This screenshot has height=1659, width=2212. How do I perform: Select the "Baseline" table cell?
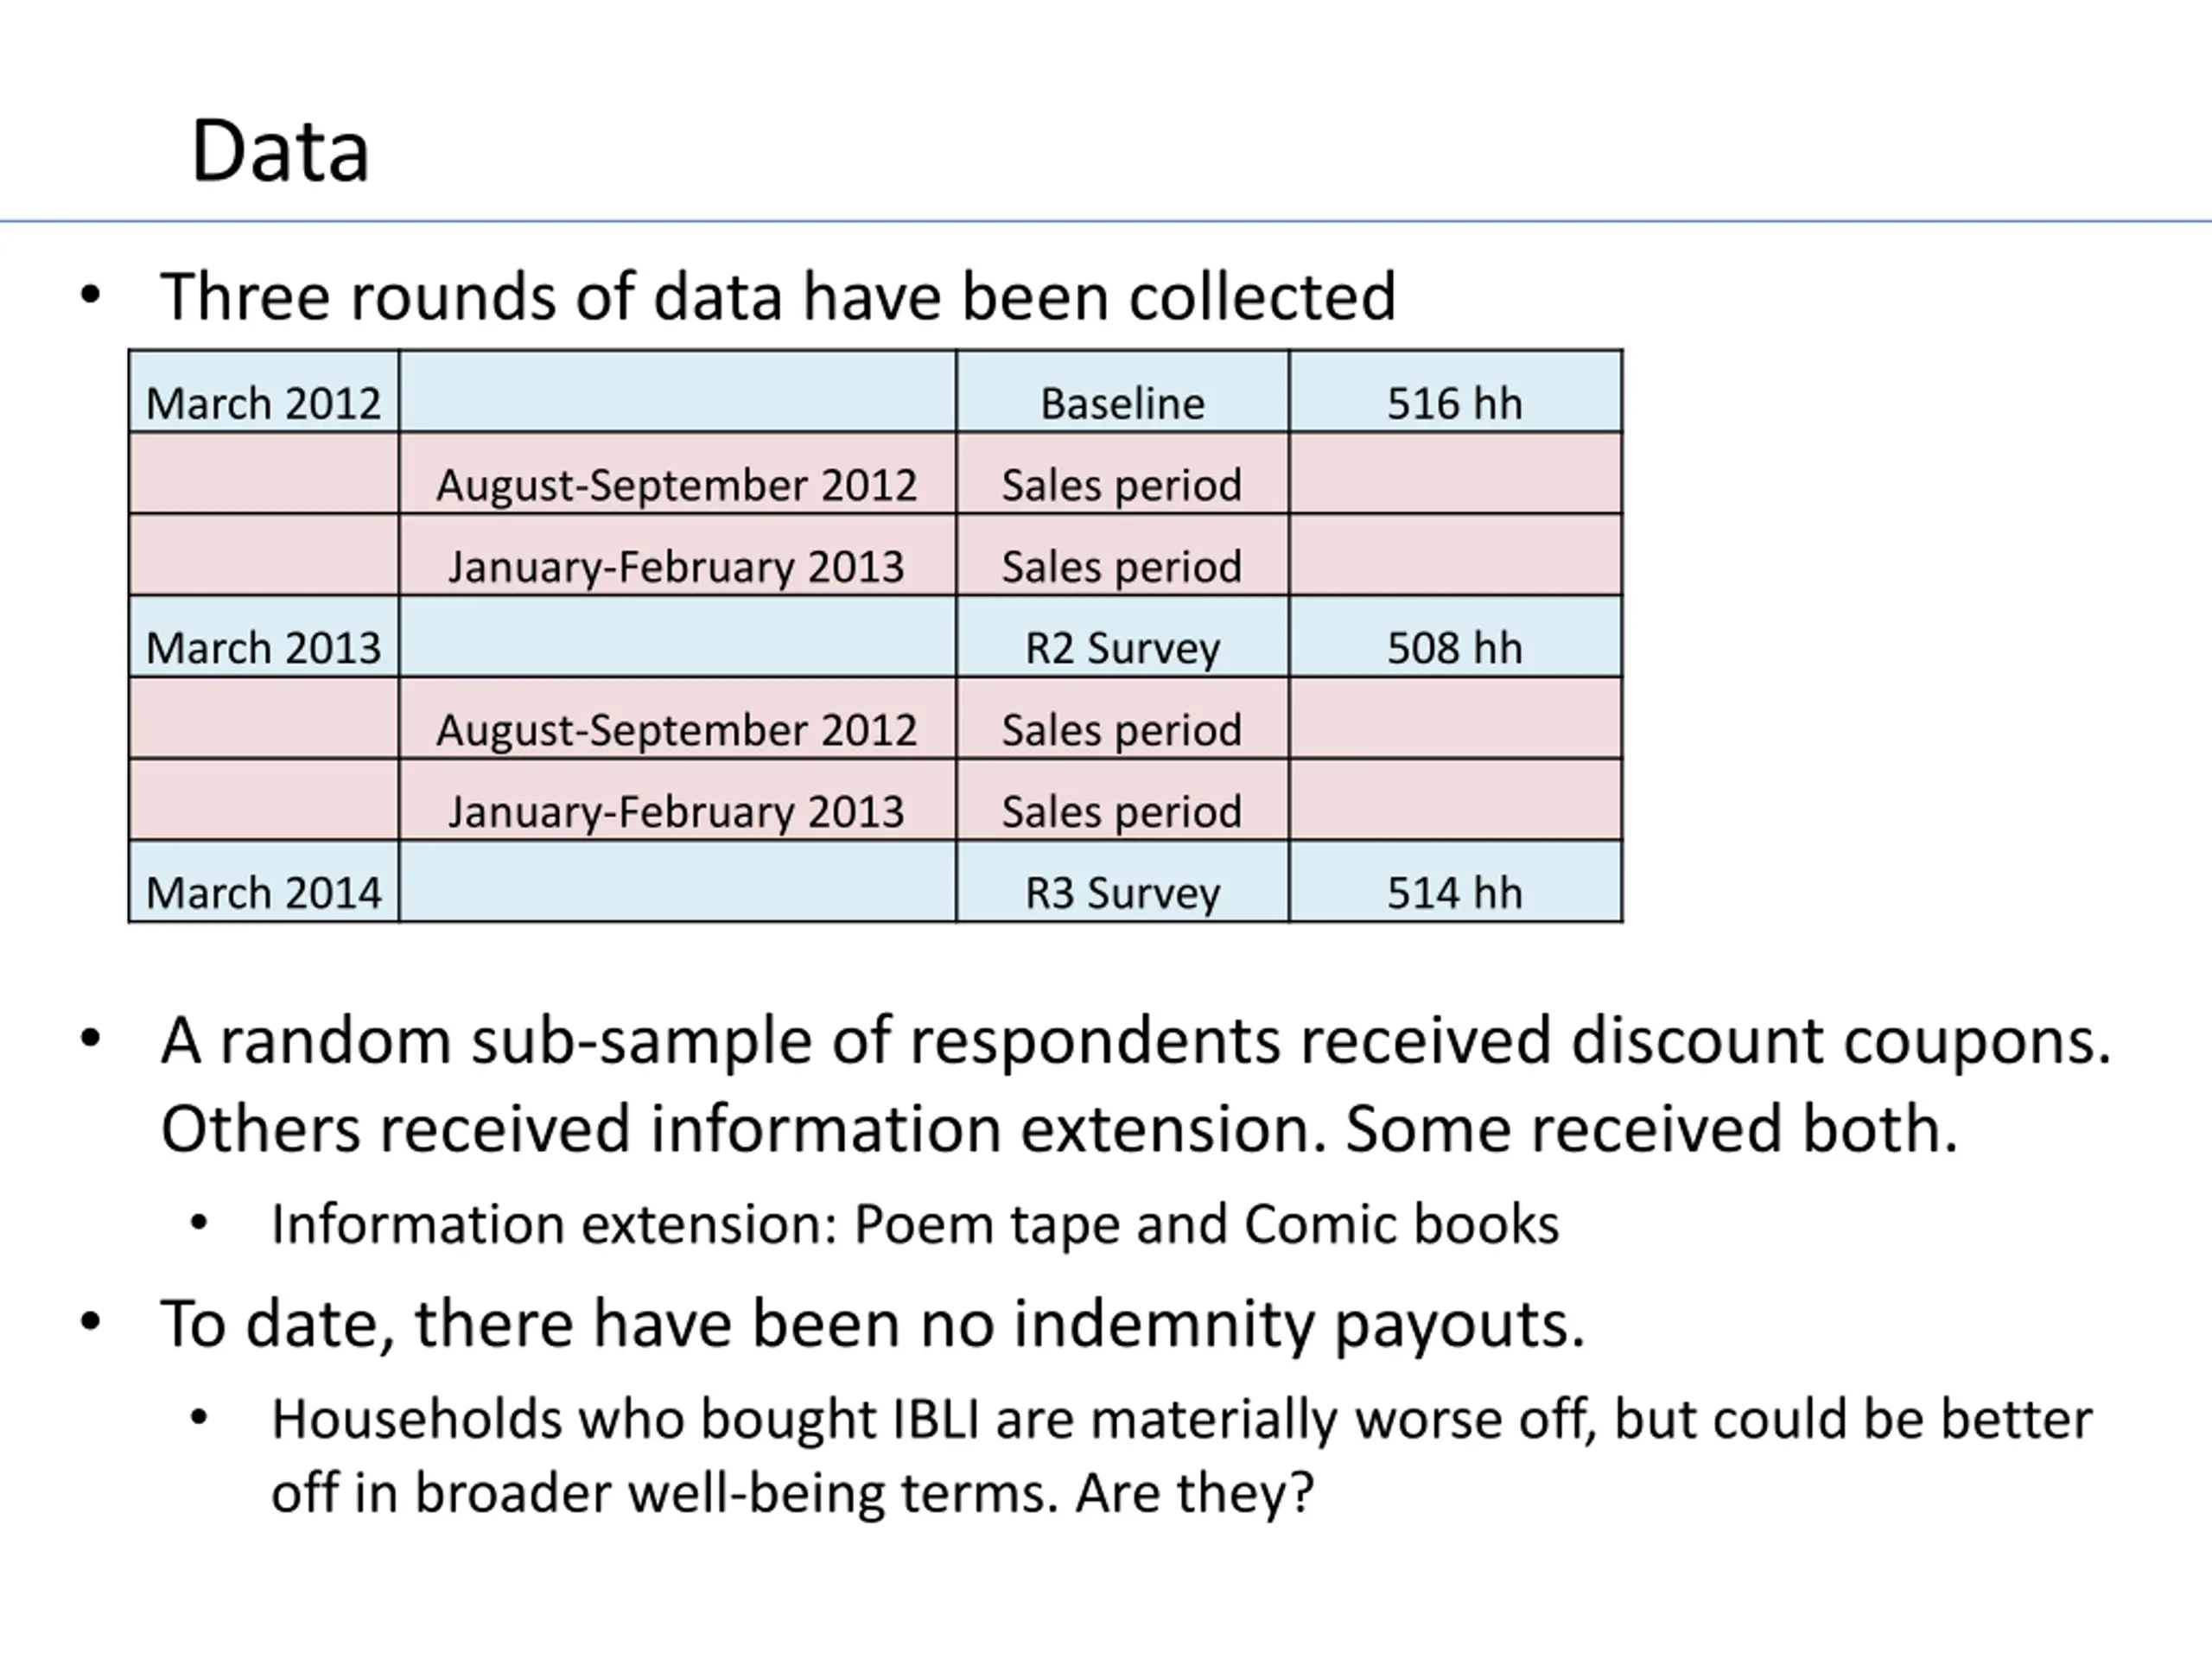click(x=1122, y=403)
